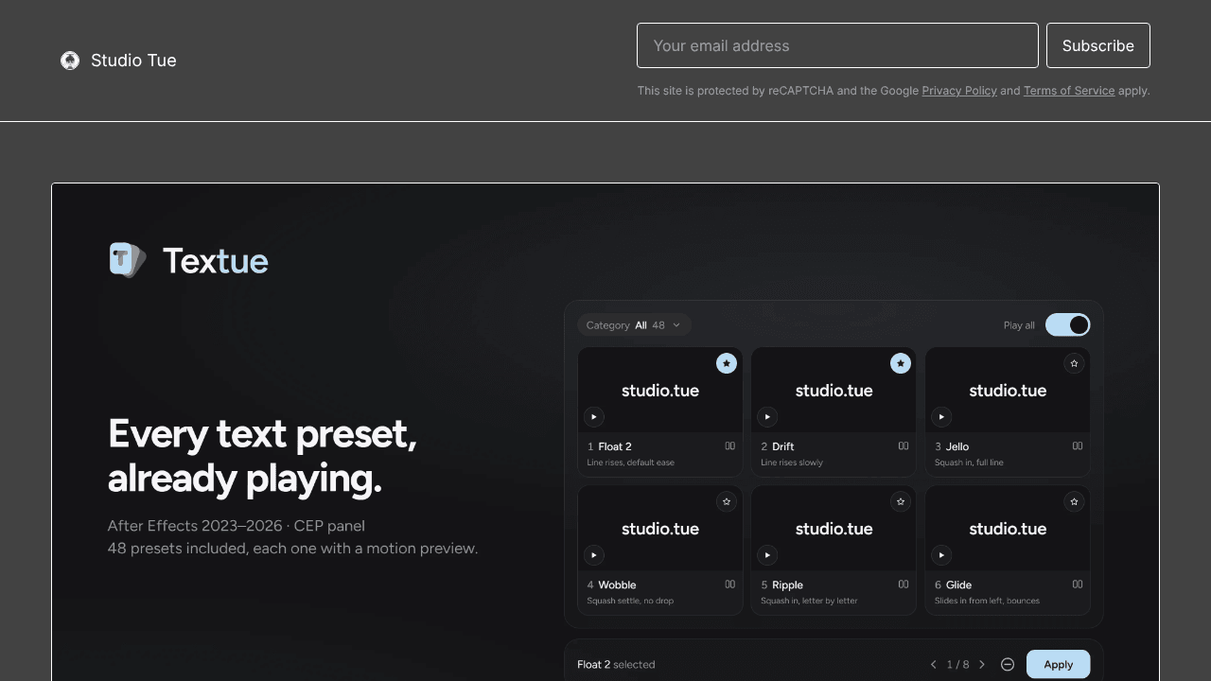Favorite the Glide preset with its star
1211x681 pixels.
[1074, 501]
